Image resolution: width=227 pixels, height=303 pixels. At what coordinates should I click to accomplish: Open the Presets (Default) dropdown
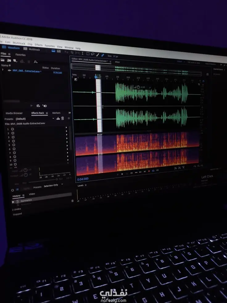[x=35, y=119]
